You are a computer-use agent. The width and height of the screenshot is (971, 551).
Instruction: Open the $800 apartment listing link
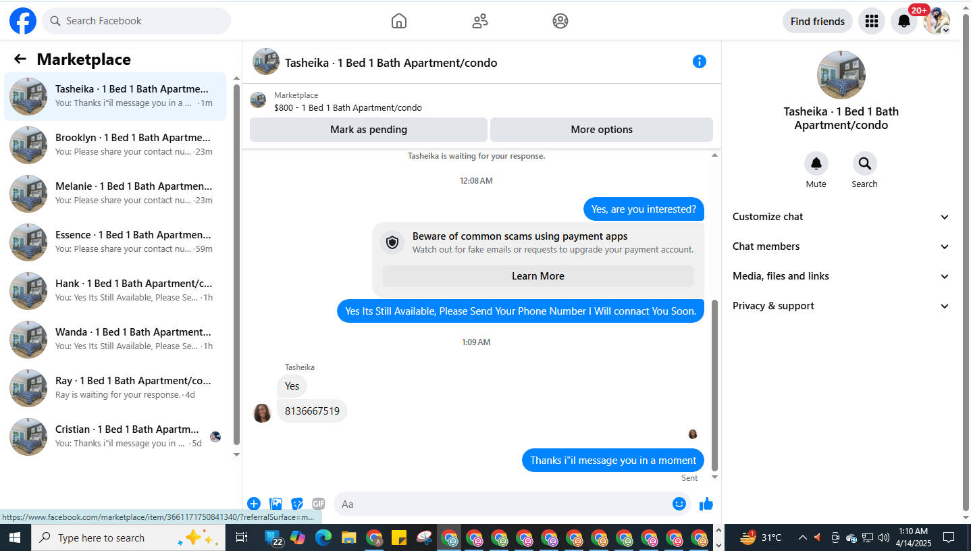tap(348, 107)
